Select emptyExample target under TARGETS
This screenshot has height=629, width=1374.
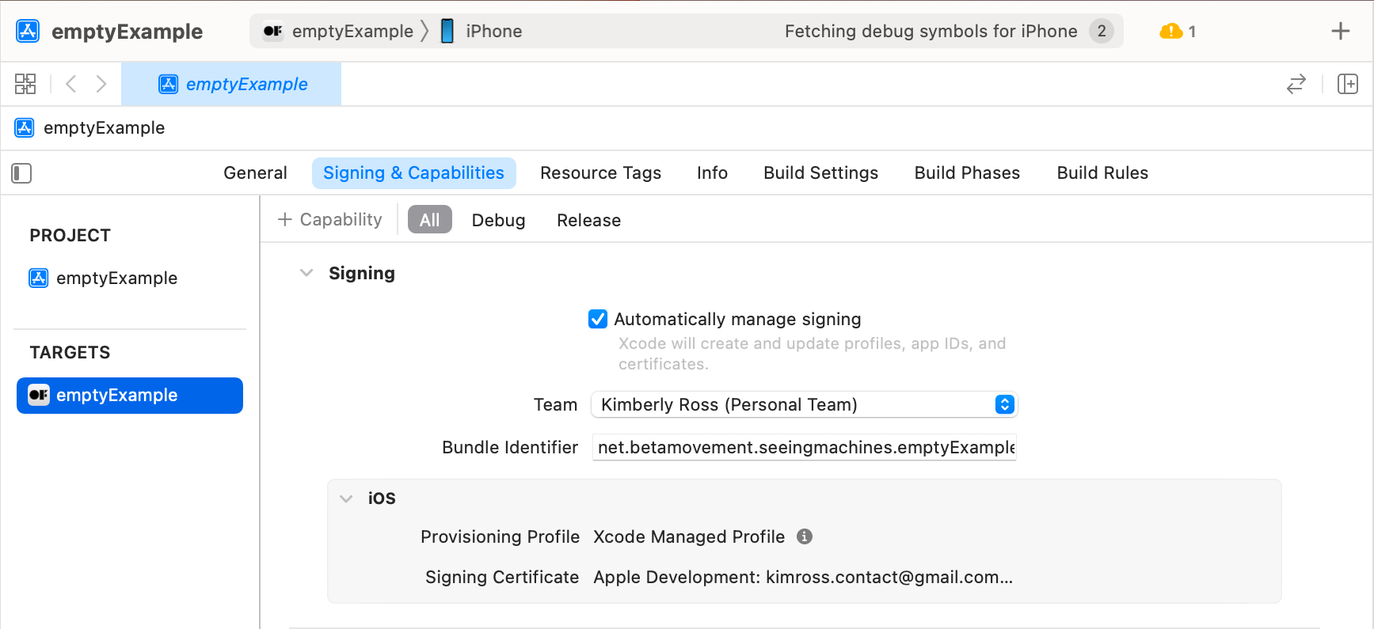tap(130, 396)
